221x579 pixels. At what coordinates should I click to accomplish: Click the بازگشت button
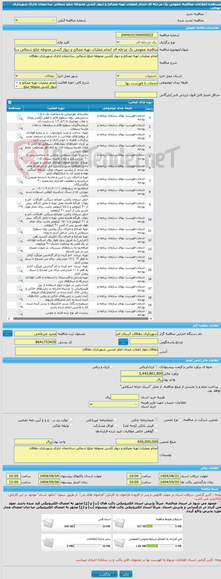click(105, 574)
